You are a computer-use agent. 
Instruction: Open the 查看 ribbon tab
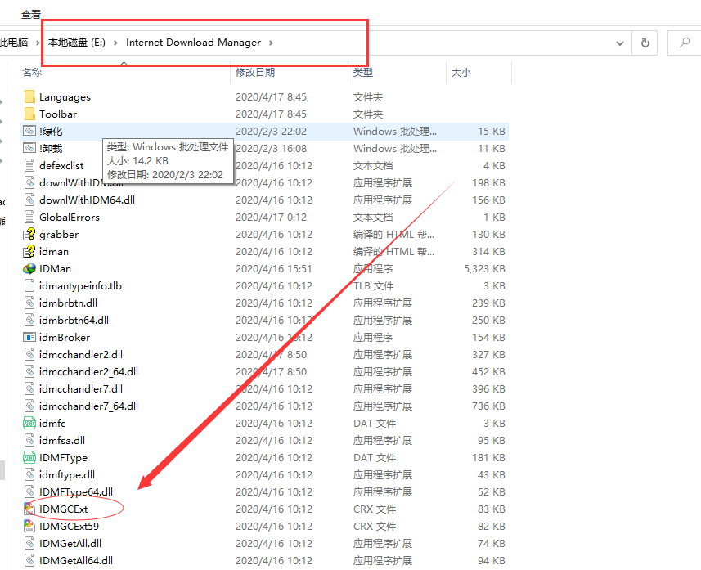click(x=31, y=14)
